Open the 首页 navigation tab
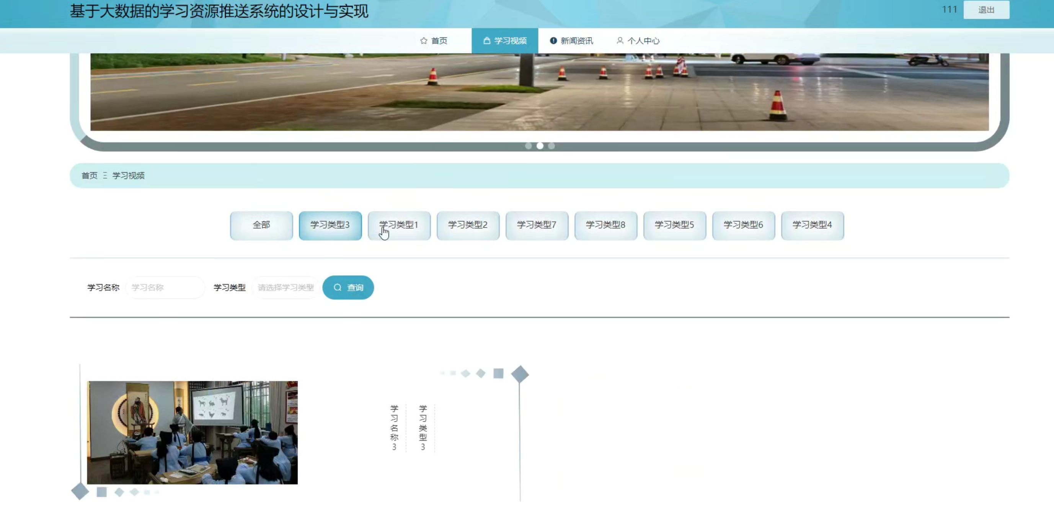 click(x=434, y=41)
